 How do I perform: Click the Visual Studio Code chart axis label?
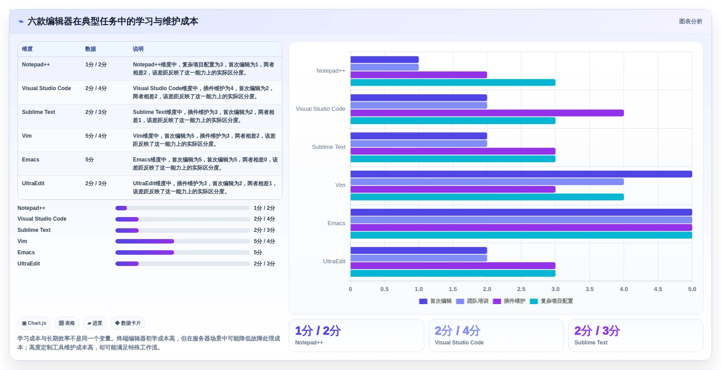[x=321, y=109]
